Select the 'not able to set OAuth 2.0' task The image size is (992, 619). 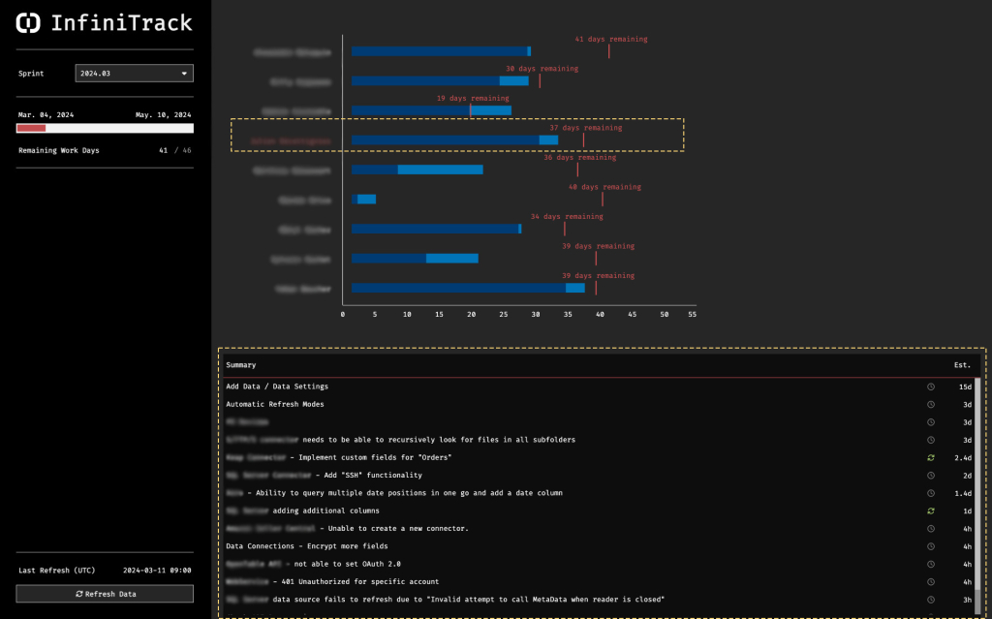click(599, 564)
